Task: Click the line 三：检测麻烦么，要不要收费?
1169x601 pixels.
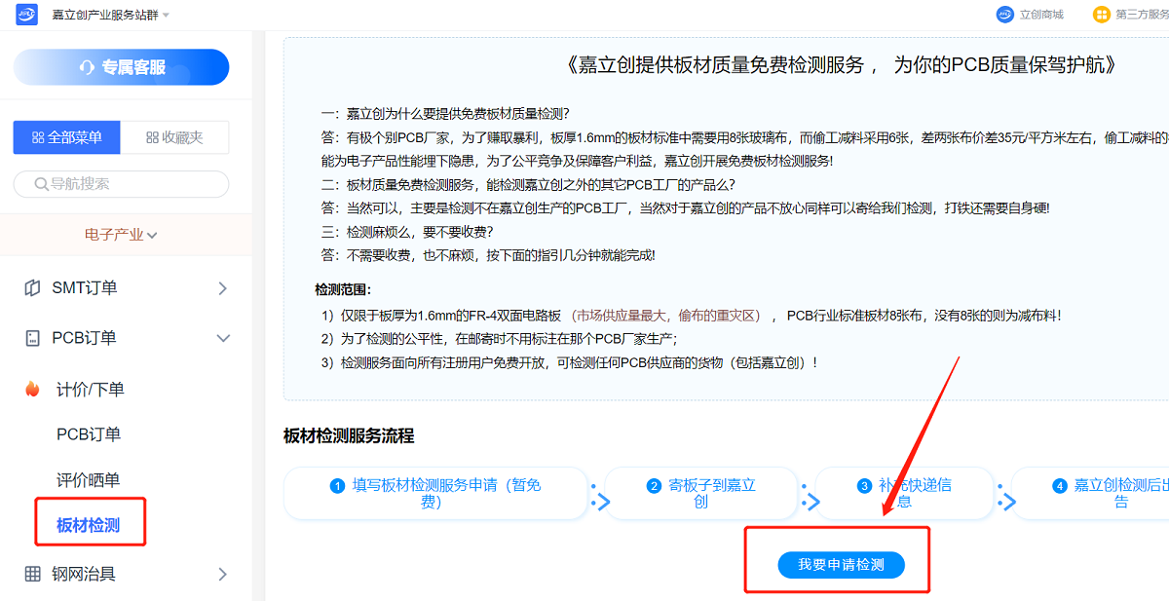Action: (407, 232)
